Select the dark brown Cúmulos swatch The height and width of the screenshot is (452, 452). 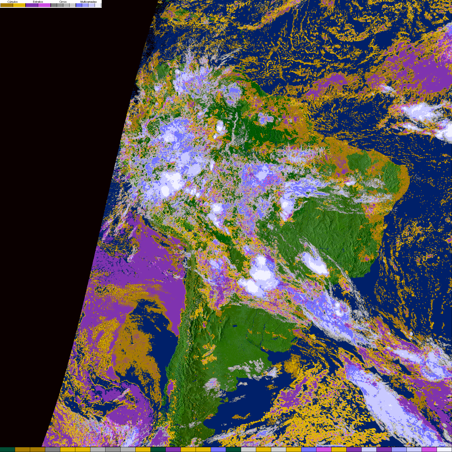coord(7,5)
